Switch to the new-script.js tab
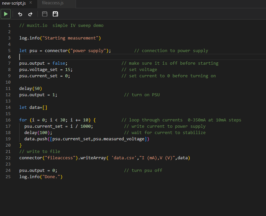This screenshot has height=216, width=266. coord(14,3)
